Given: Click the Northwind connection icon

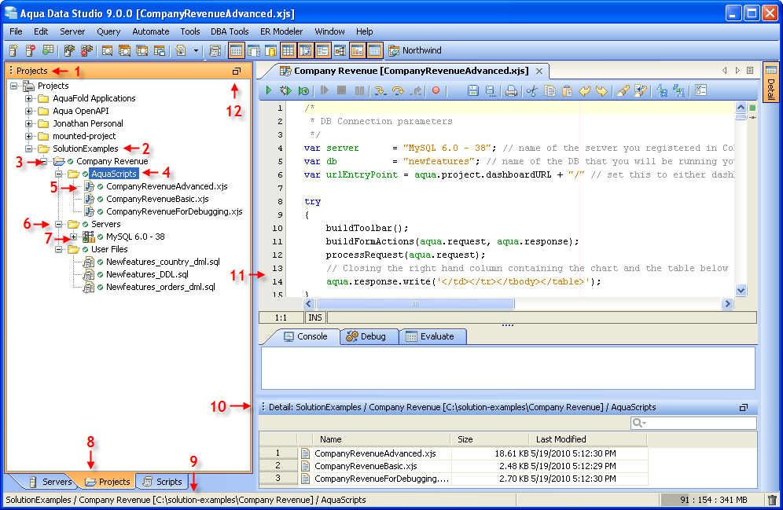Looking at the screenshot, I should tap(394, 50).
